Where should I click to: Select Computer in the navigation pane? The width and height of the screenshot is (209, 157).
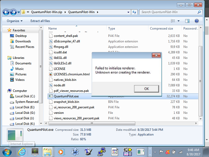point(20,91)
